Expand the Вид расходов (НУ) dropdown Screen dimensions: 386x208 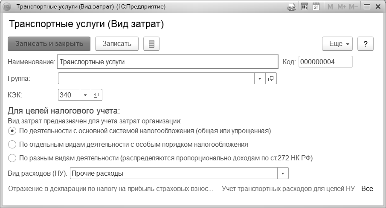click(x=283, y=174)
